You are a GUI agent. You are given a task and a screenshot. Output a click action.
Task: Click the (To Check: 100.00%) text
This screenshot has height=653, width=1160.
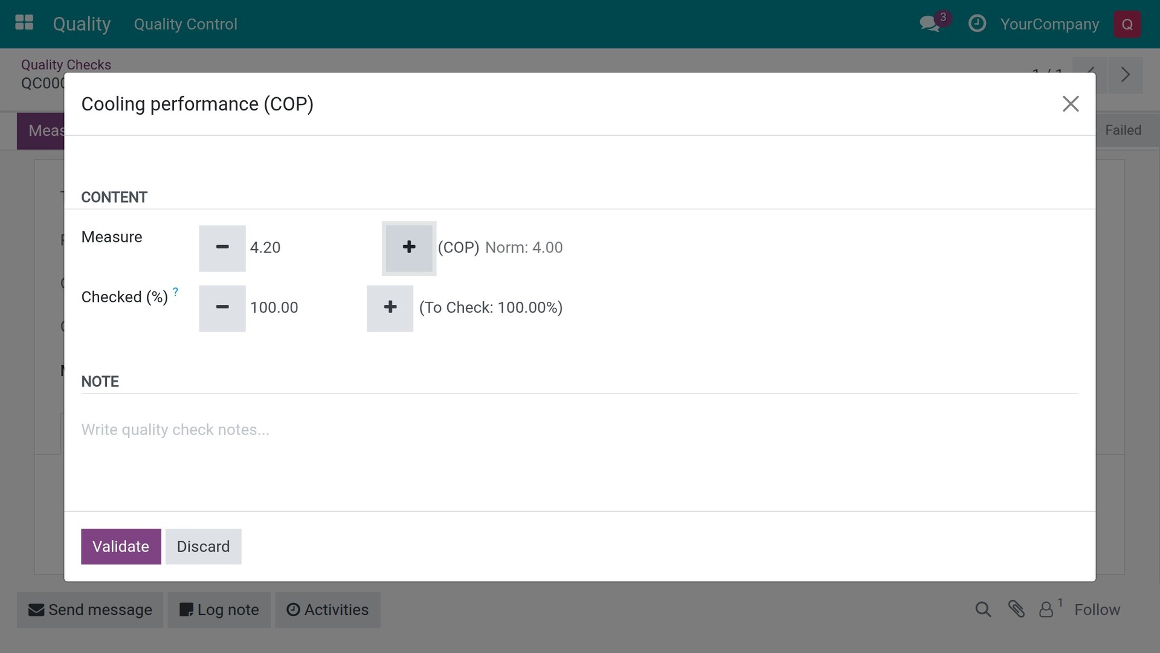[x=491, y=307]
